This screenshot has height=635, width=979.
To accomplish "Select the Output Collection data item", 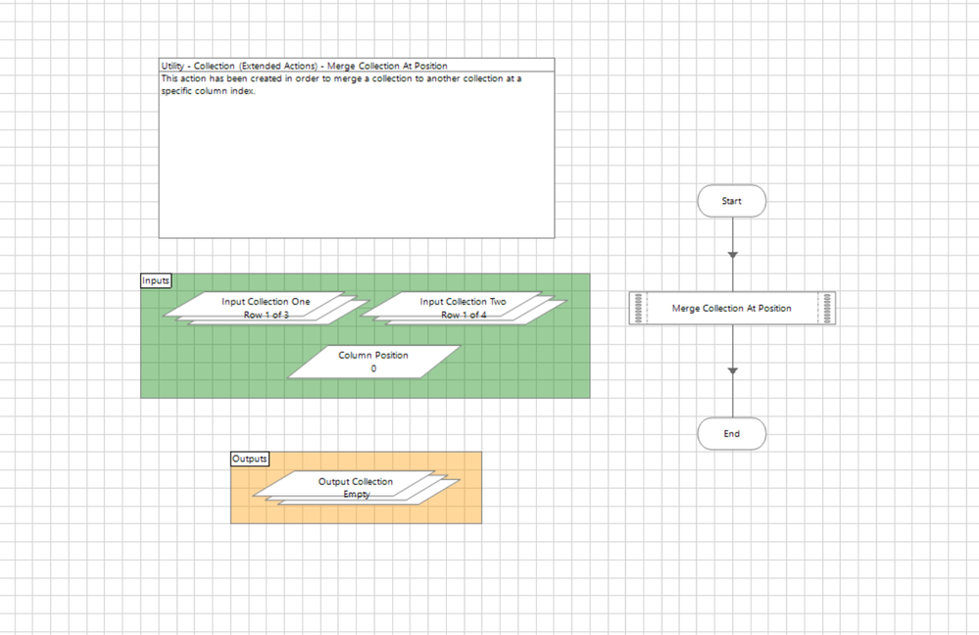I will click(x=356, y=488).
